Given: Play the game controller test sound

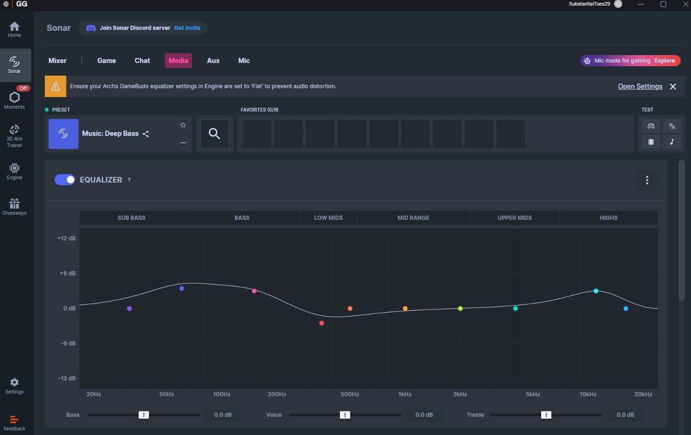Looking at the screenshot, I should (651, 126).
